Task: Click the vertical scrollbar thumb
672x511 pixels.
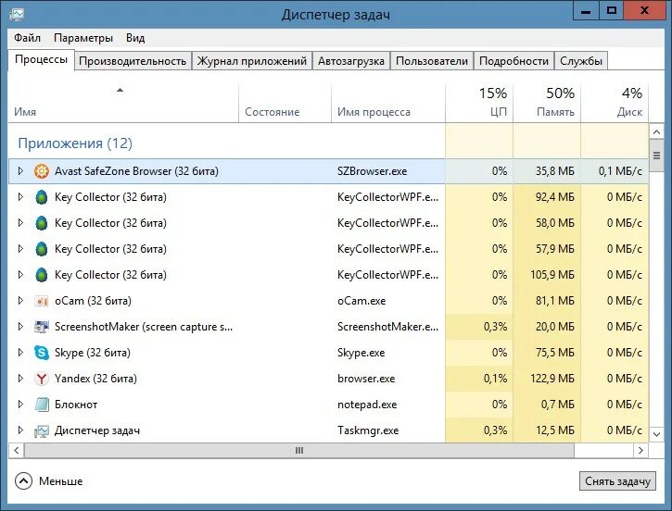Action: point(656,156)
